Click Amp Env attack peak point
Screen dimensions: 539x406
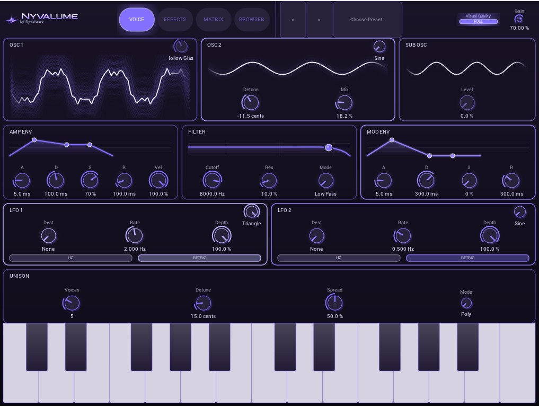[34, 140]
